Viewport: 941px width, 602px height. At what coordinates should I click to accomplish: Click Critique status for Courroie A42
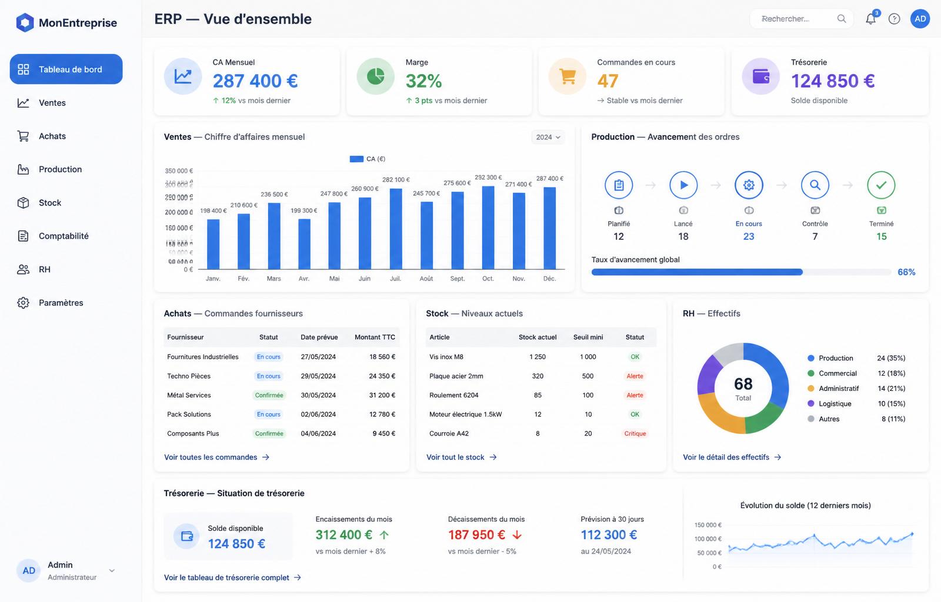(x=635, y=434)
